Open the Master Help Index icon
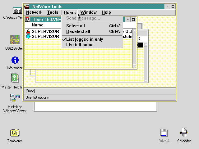The width and height of the screenshot is (199, 149). click(x=15, y=78)
